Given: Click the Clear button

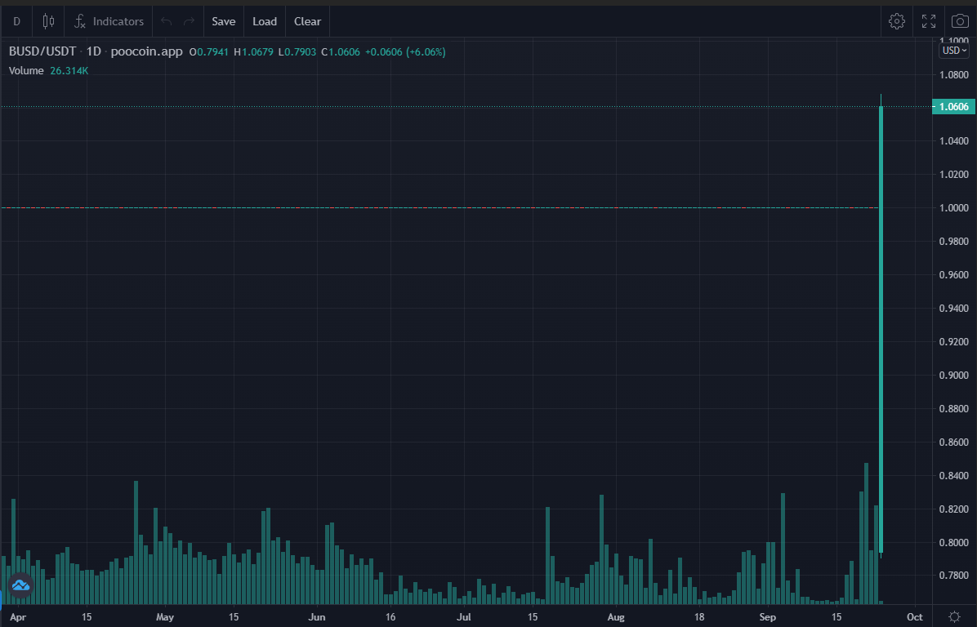Looking at the screenshot, I should pos(307,21).
